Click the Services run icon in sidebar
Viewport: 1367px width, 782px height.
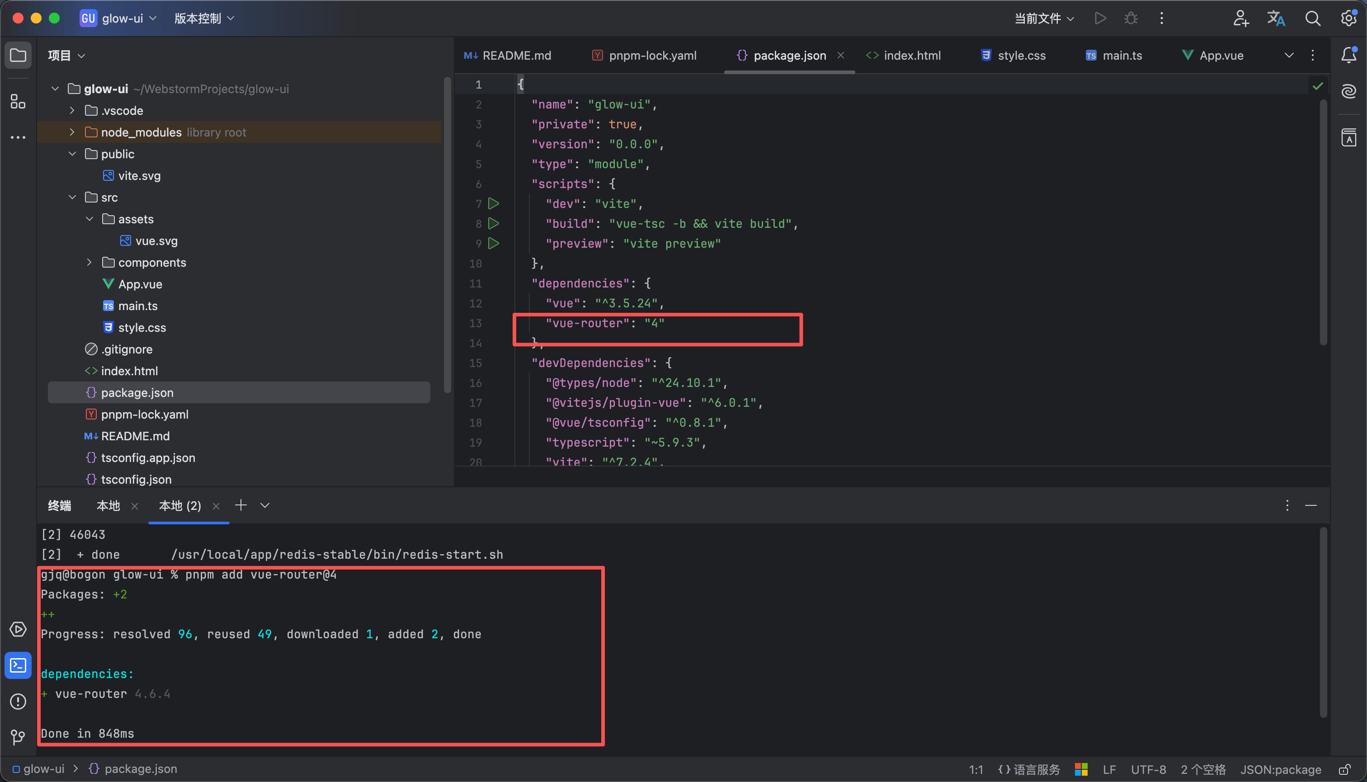point(18,630)
